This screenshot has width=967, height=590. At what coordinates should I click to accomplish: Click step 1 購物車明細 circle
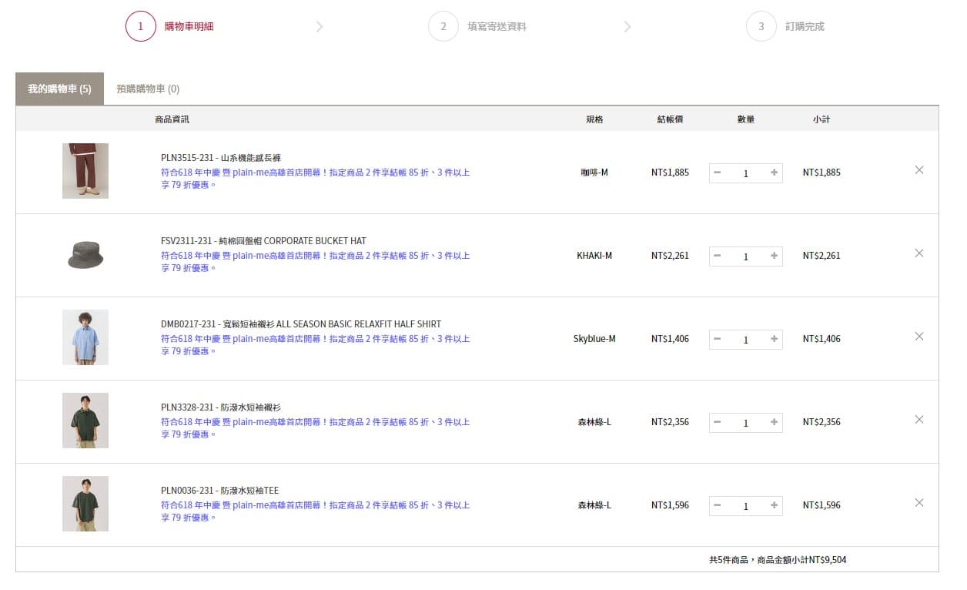(140, 26)
